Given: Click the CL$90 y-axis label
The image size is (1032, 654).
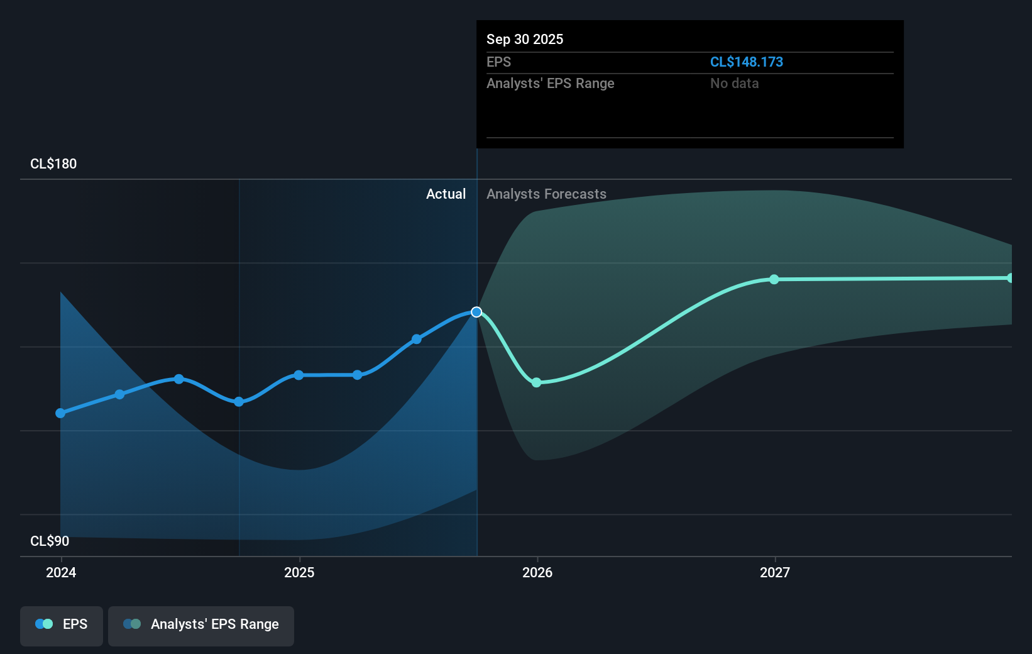Looking at the screenshot, I should pos(50,541).
